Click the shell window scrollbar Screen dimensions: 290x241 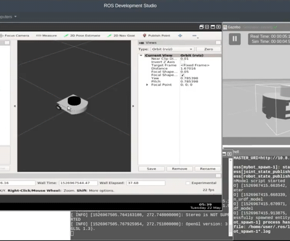tap(231, 197)
